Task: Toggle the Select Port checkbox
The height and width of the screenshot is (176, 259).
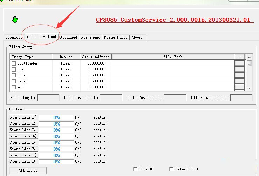Action: (171, 169)
